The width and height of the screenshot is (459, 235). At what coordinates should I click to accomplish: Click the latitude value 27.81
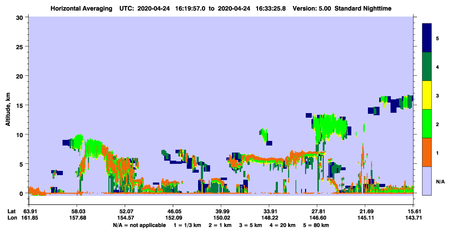pyautogui.click(x=318, y=211)
